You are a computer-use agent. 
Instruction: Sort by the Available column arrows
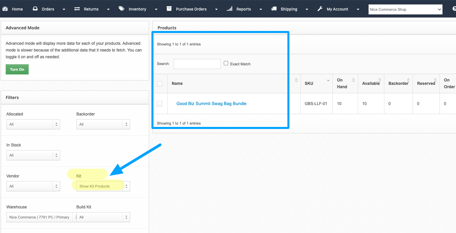pyautogui.click(x=380, y=80)
